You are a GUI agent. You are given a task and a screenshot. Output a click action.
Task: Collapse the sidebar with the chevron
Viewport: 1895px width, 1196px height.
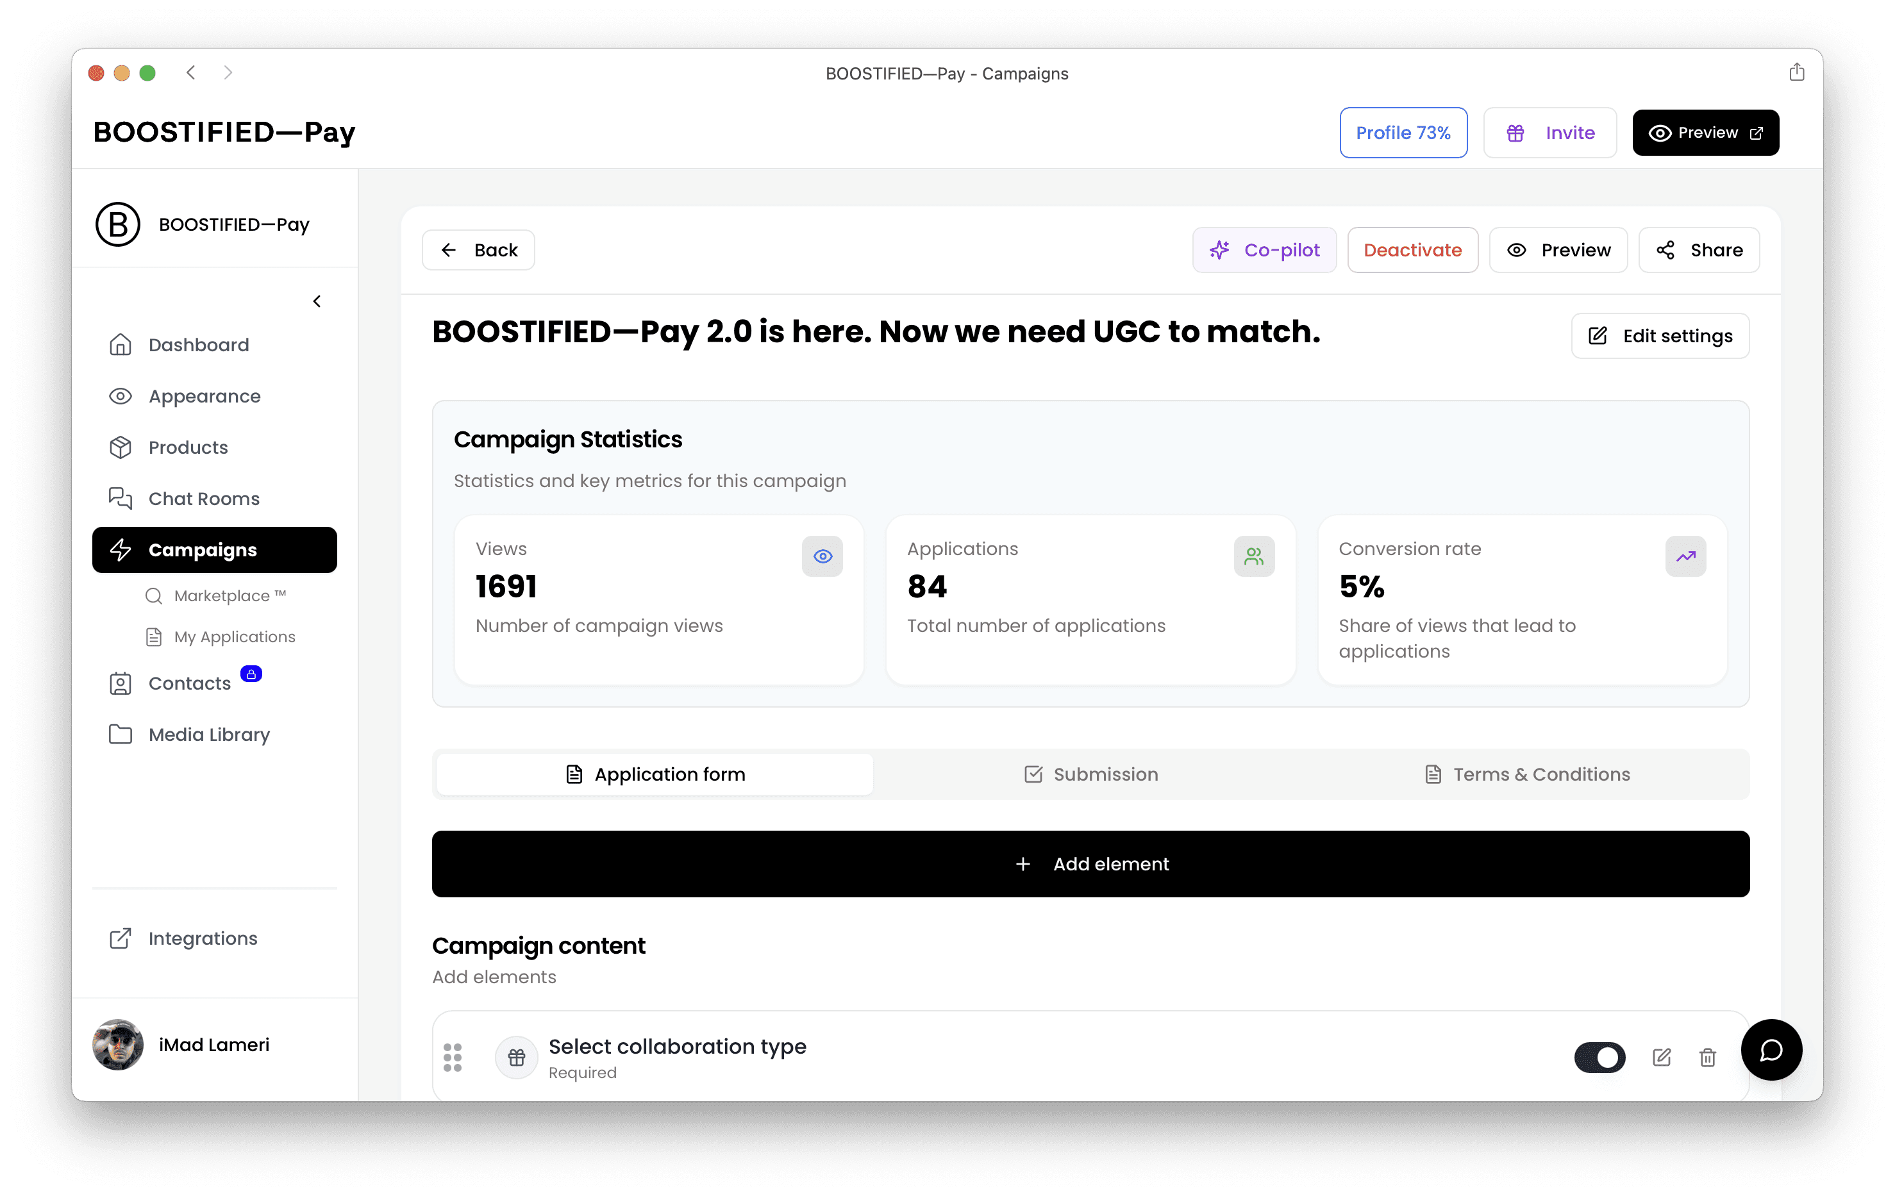tap(317, 301)
